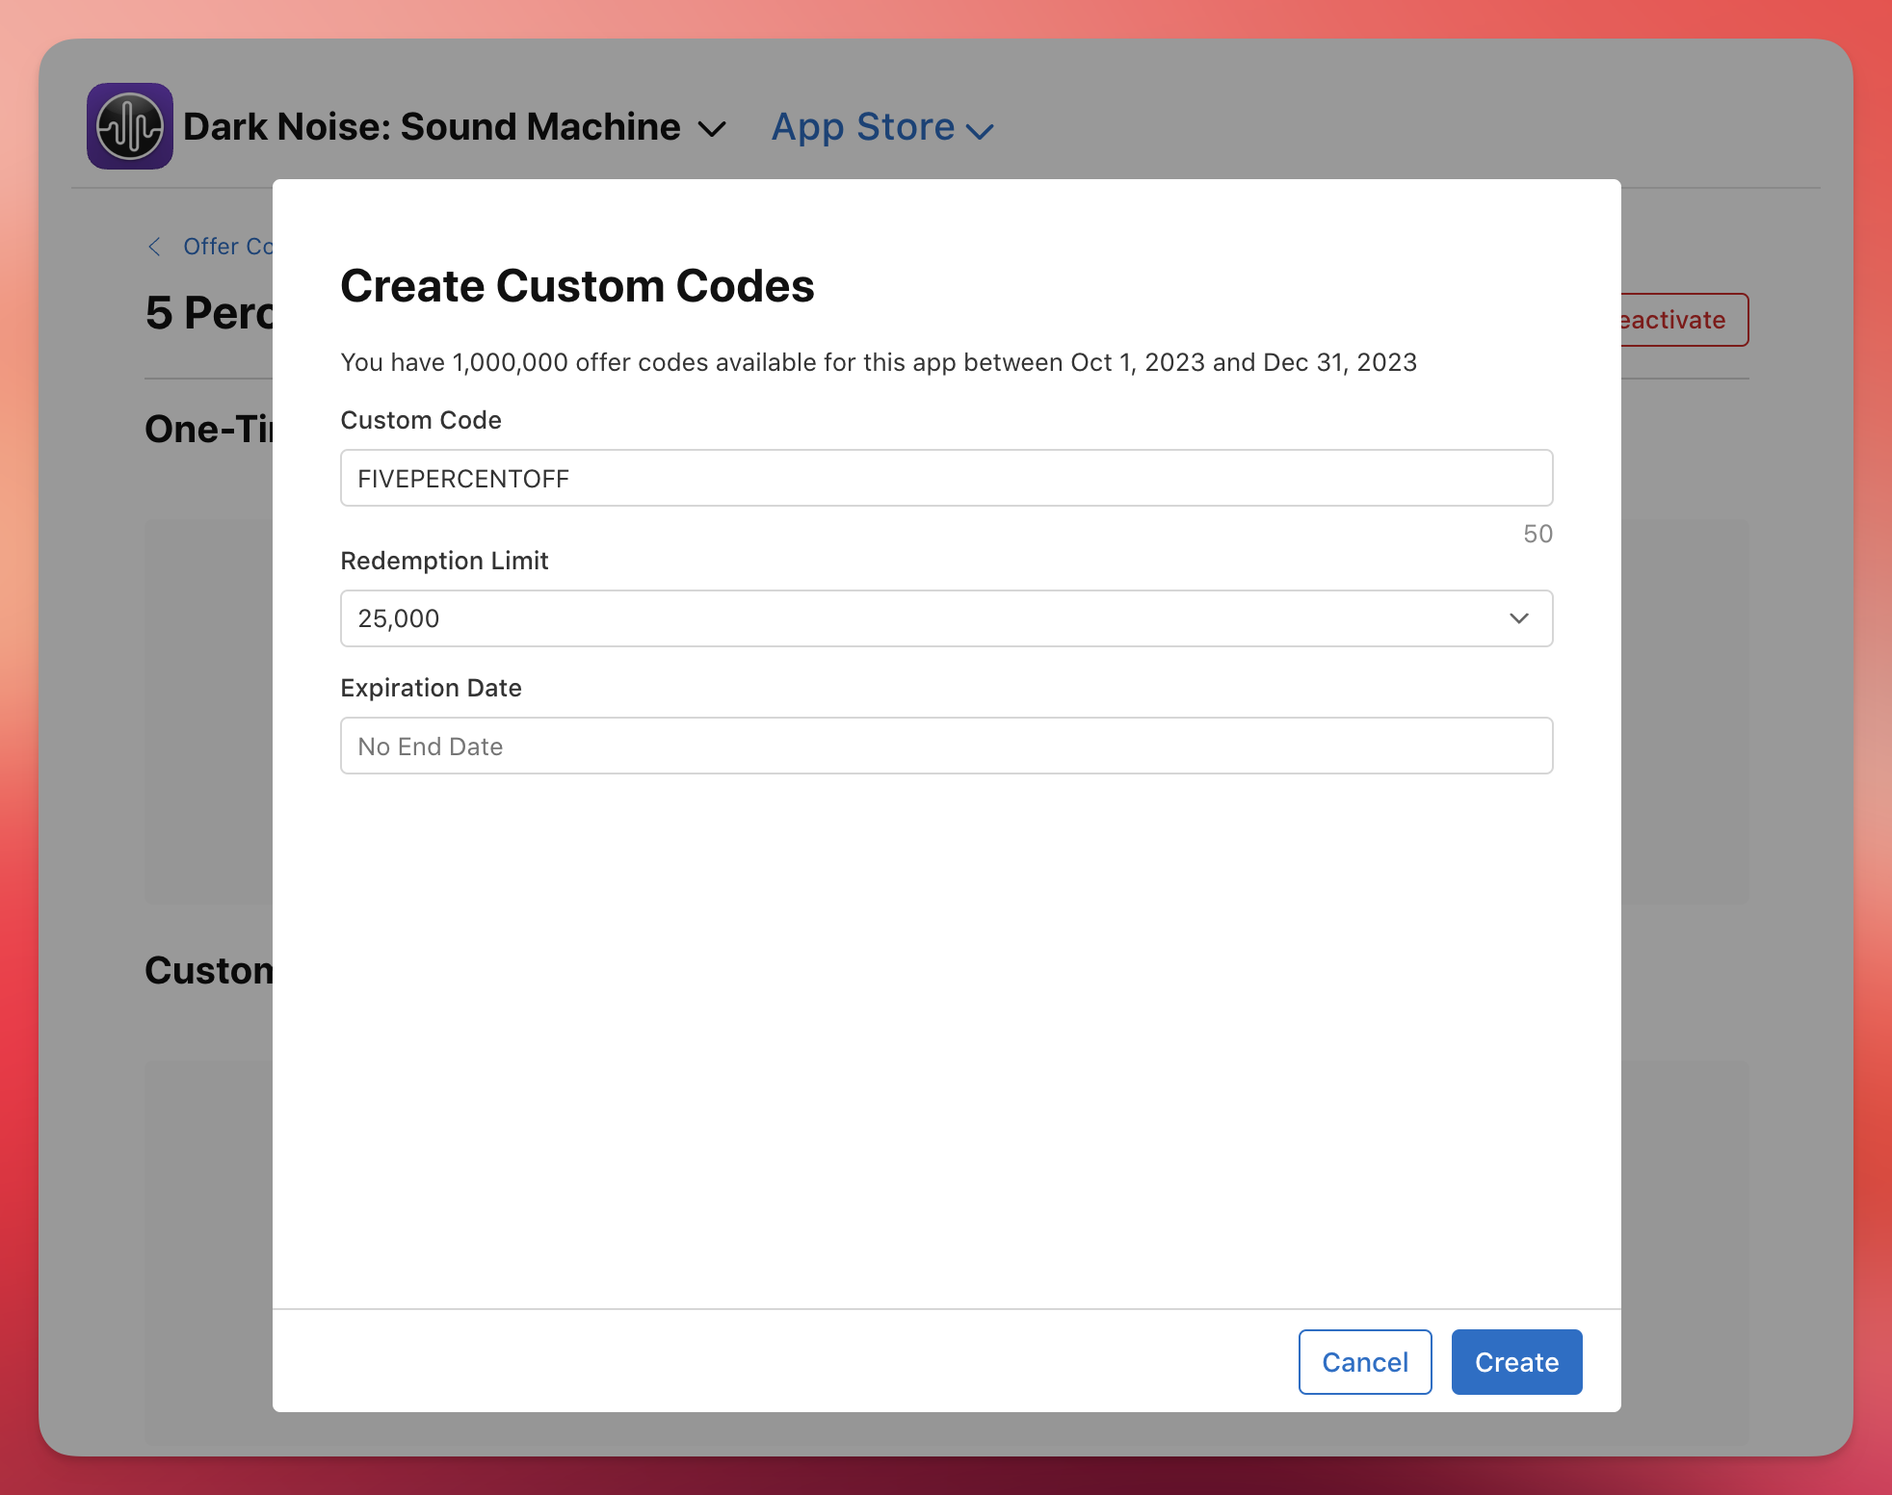This screenshot has width=1892, height=1495.
Task: Click the Deactivate button behind the dialog
Action: 1684,320
